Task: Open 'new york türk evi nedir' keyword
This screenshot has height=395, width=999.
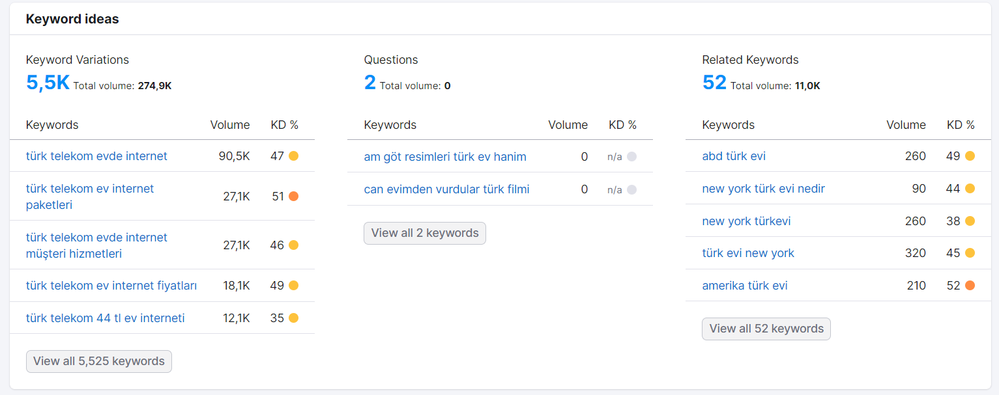Action: coord(764,189)
